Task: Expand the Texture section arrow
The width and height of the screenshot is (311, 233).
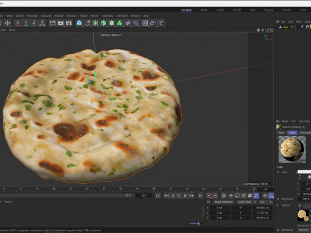Action: (x=278, y=205)
